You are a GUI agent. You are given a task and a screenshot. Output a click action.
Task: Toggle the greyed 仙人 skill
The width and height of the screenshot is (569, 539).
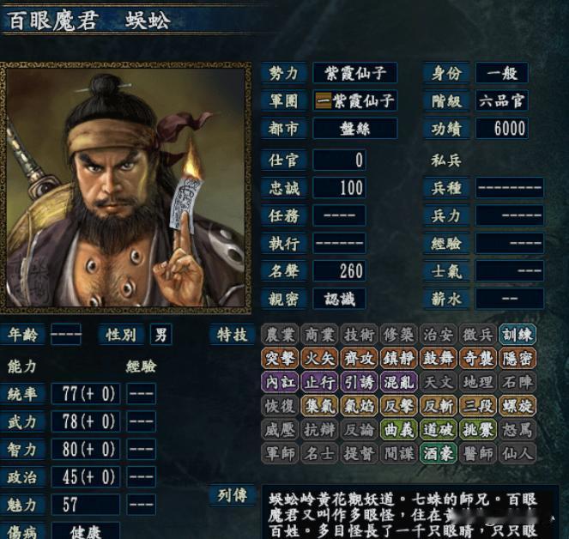tap(518, 453)
